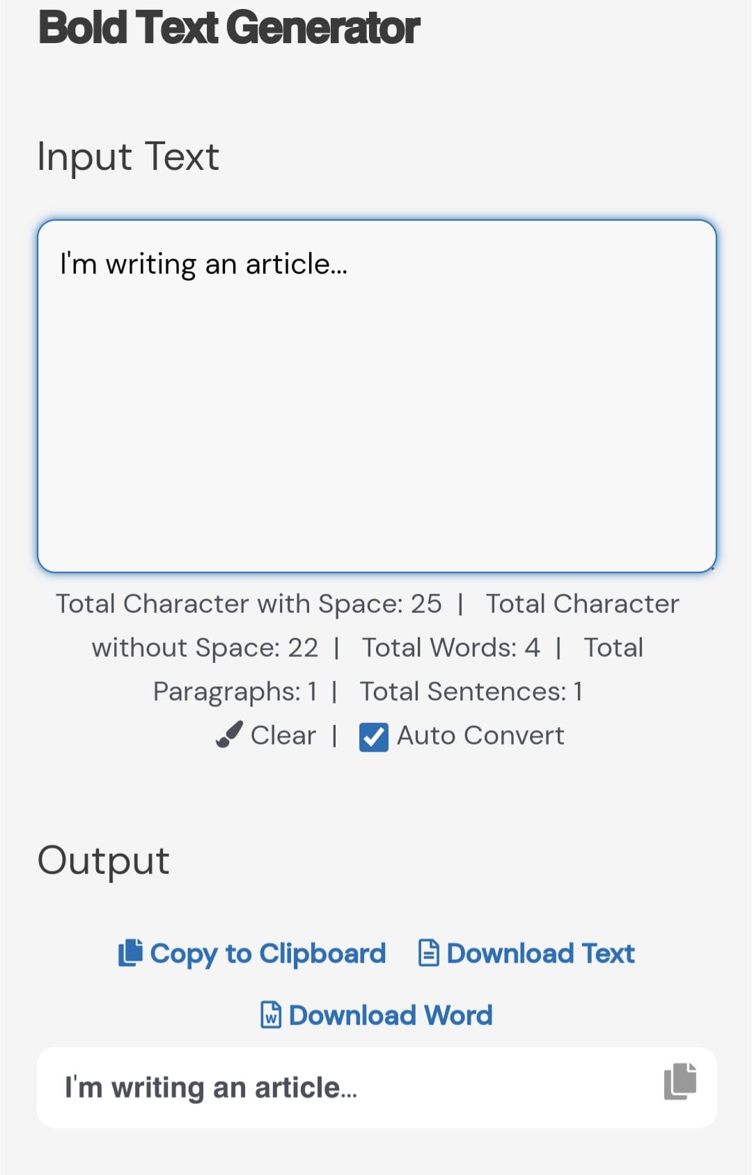Click the document icon before Download Text

tap(428, 953)
